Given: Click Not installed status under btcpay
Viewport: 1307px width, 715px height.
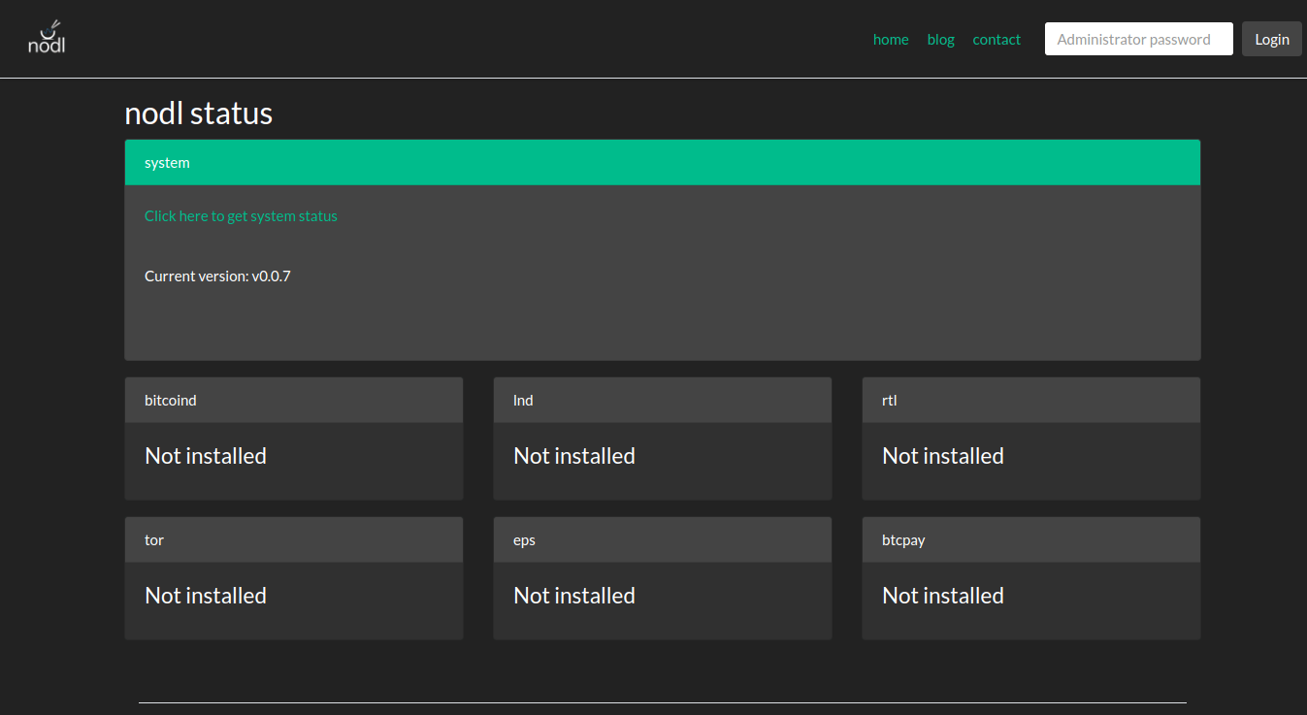Looking at the screenshot, I should 943,596.
